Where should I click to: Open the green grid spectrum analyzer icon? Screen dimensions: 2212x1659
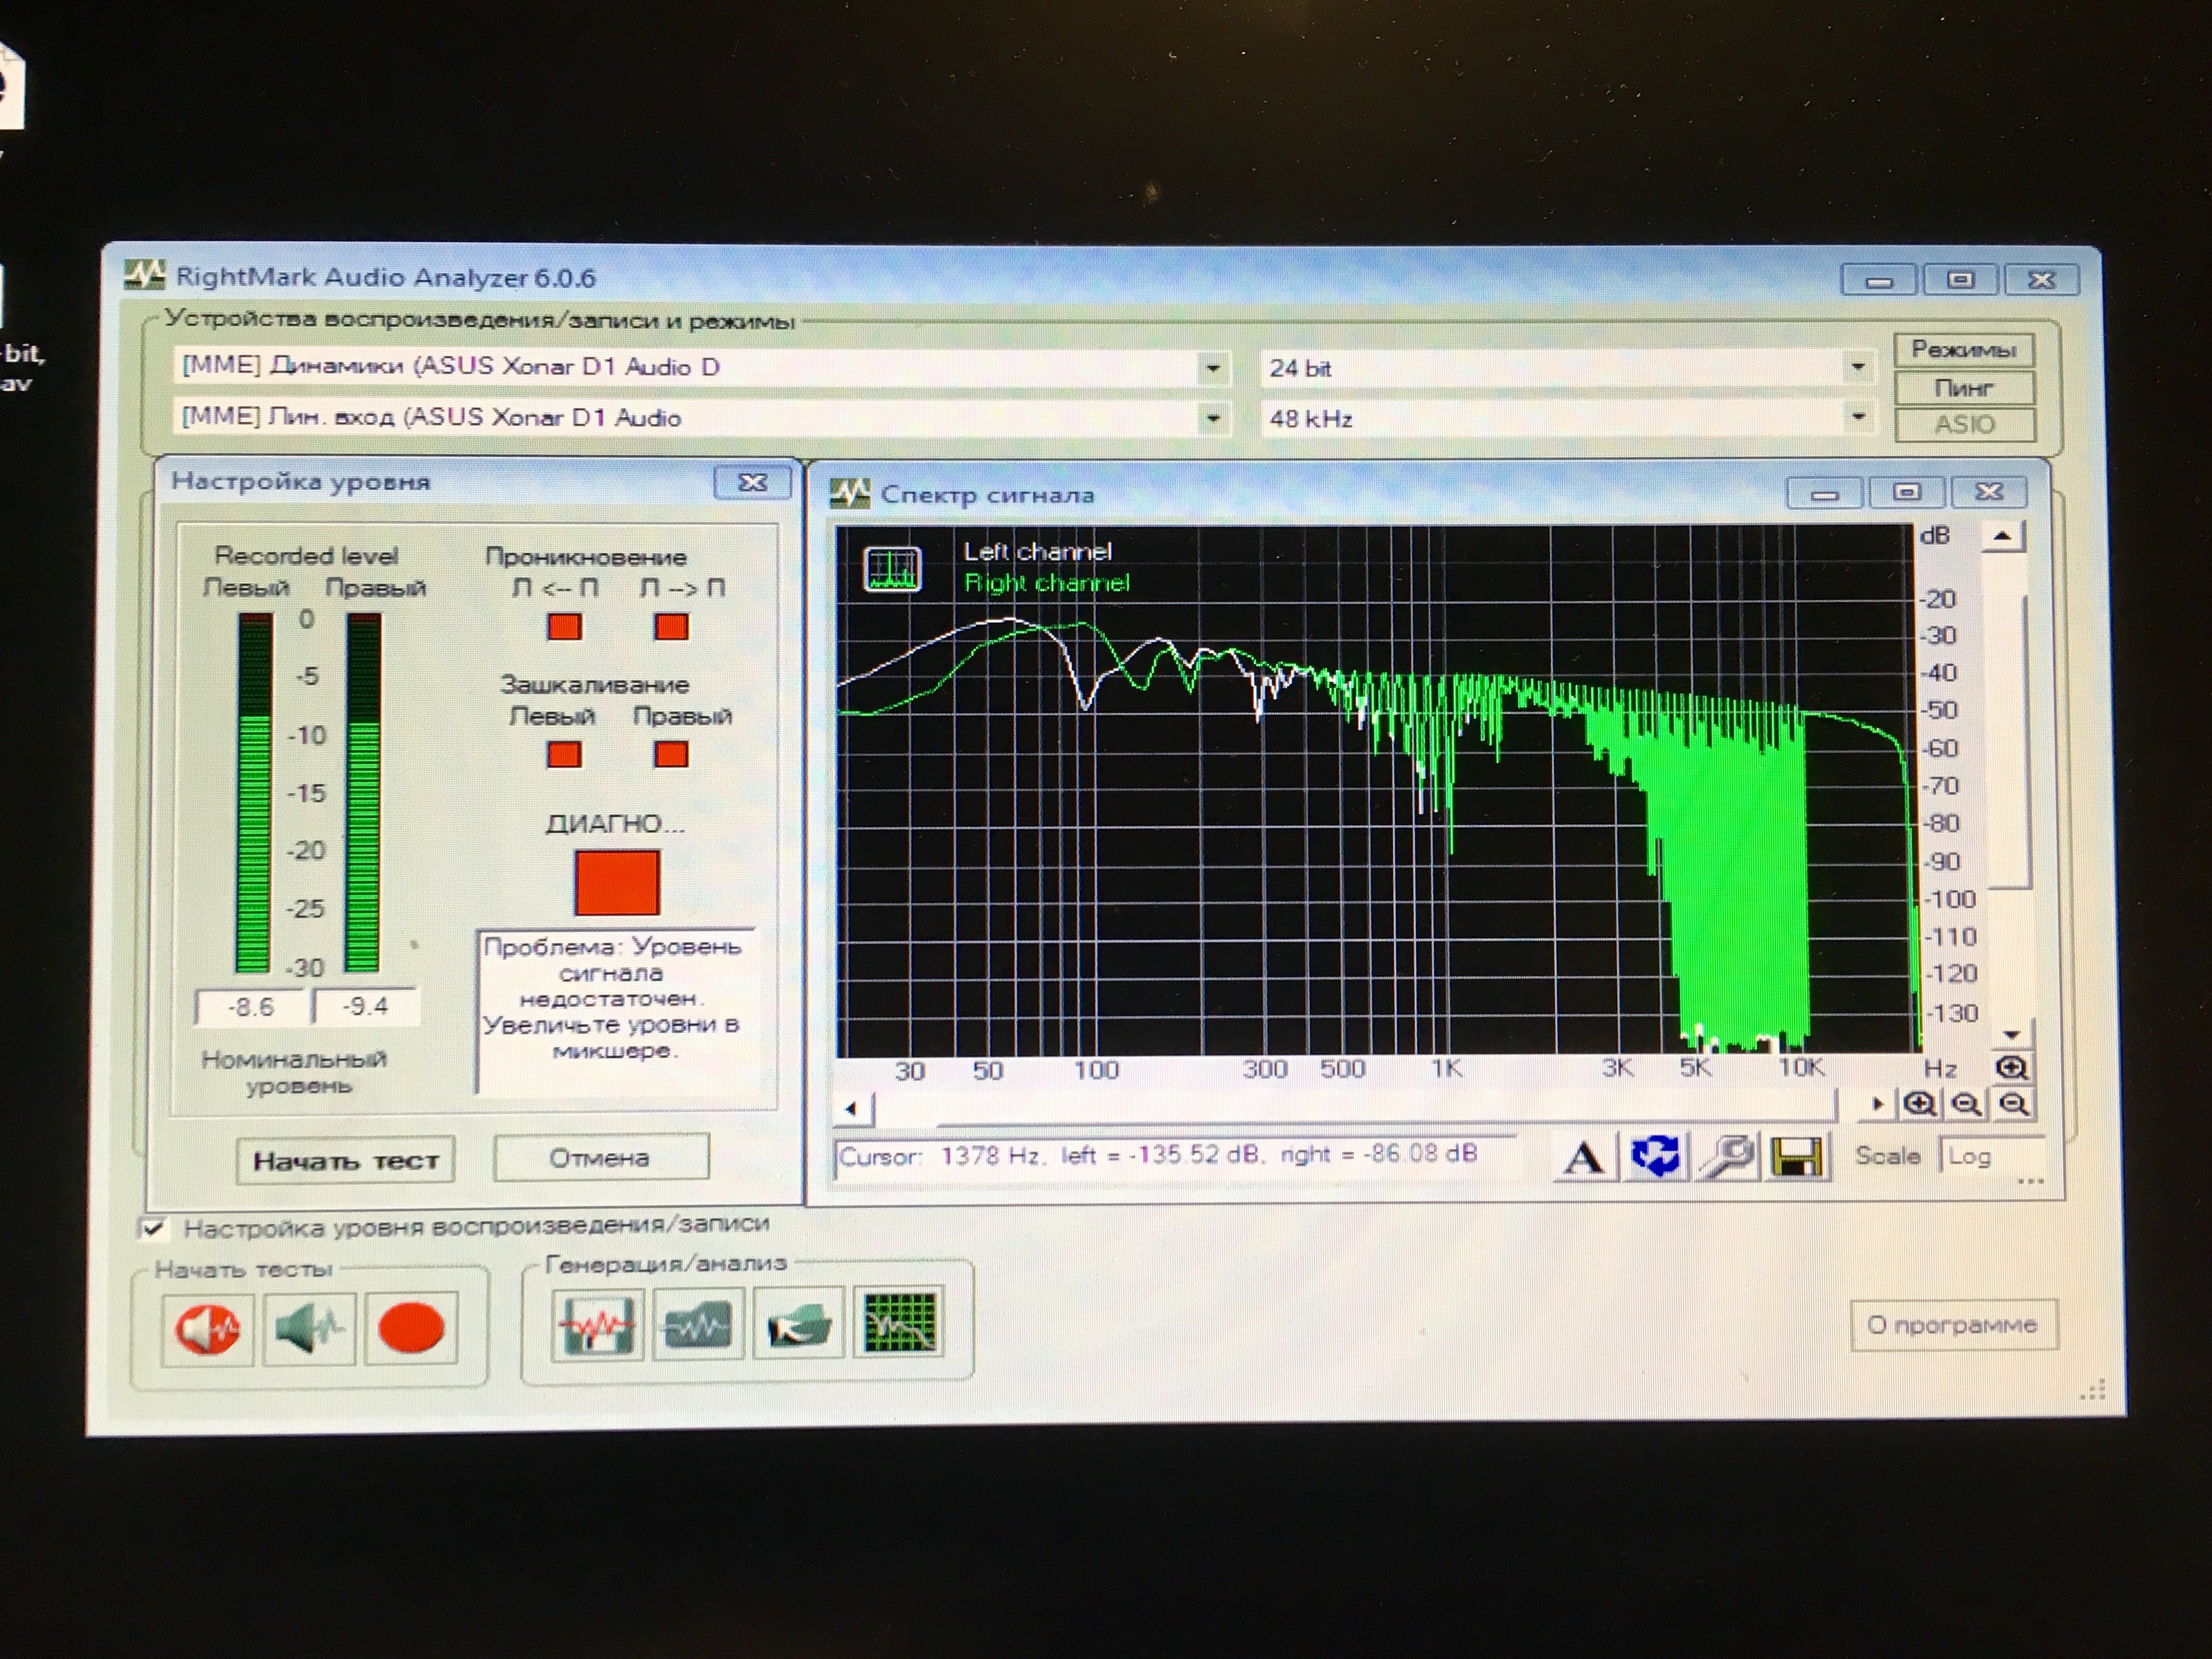(899, 1324)
